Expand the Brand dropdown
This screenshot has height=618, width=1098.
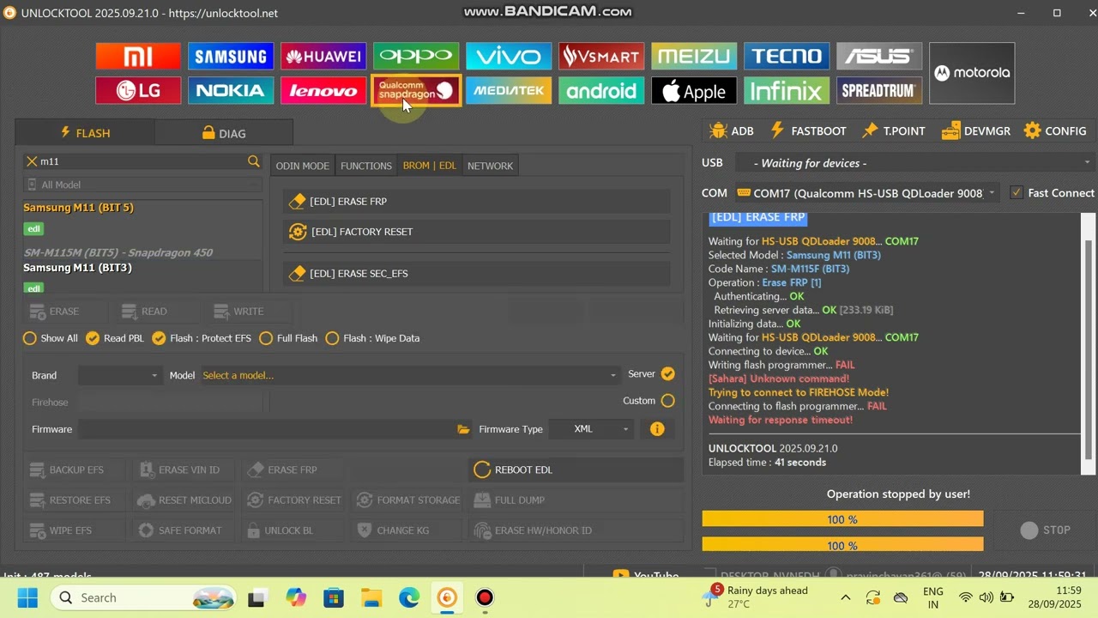click(120, 375)
